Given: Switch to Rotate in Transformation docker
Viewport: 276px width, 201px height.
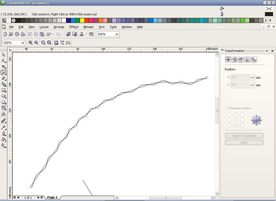Looking at the screenshot, I should (x=234, y=59).
